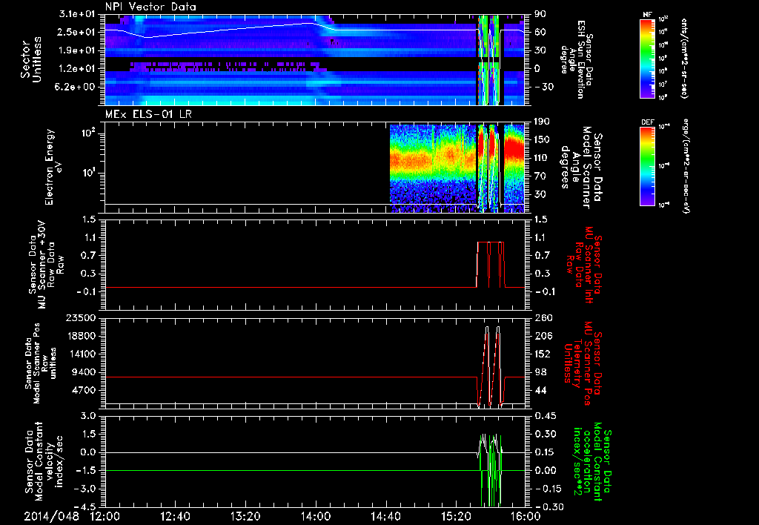Click the 'ergs/(cm**2-sr-sec-eV)' units label

686,165
